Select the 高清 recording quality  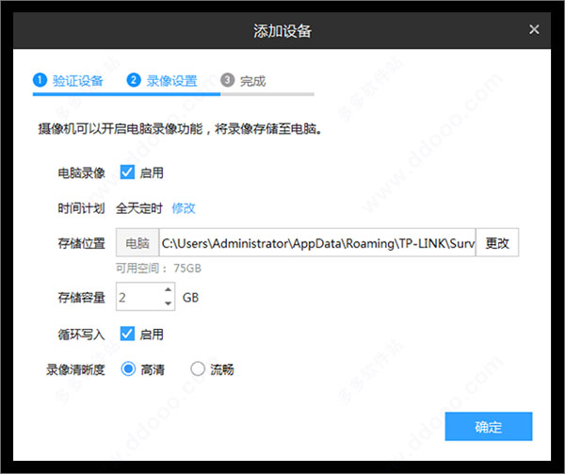(128, 369)
